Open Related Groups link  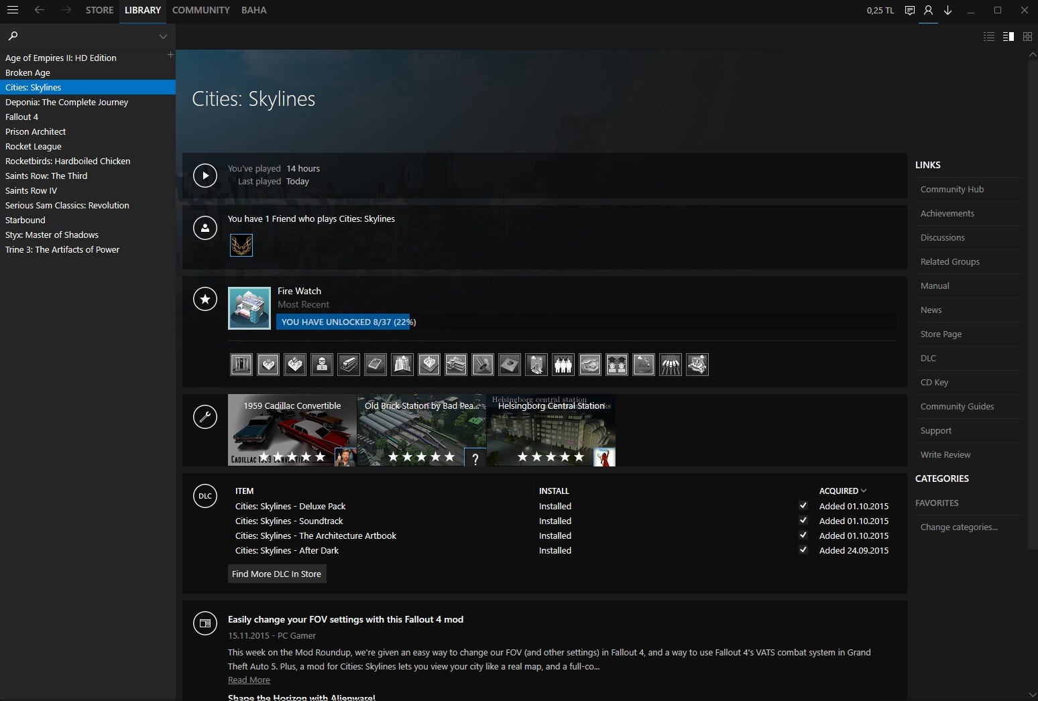(x=950, y=261)
